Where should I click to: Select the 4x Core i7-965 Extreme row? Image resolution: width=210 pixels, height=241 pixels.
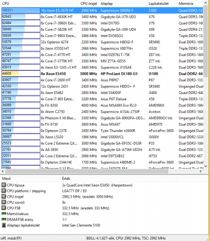(102, 99)
